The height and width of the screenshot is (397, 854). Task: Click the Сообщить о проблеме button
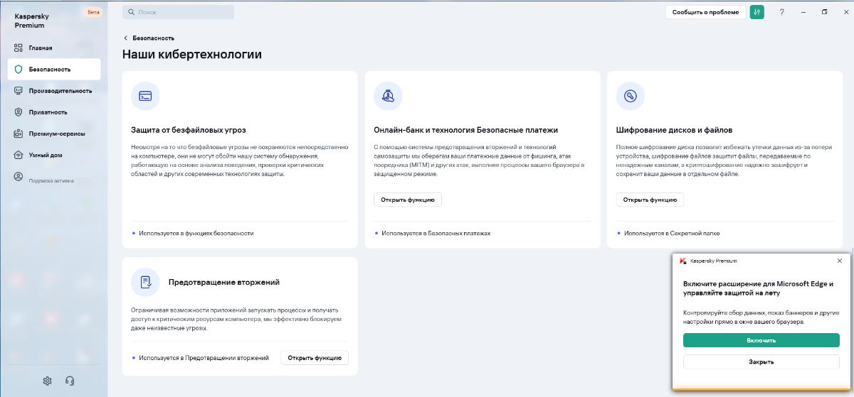706,12
